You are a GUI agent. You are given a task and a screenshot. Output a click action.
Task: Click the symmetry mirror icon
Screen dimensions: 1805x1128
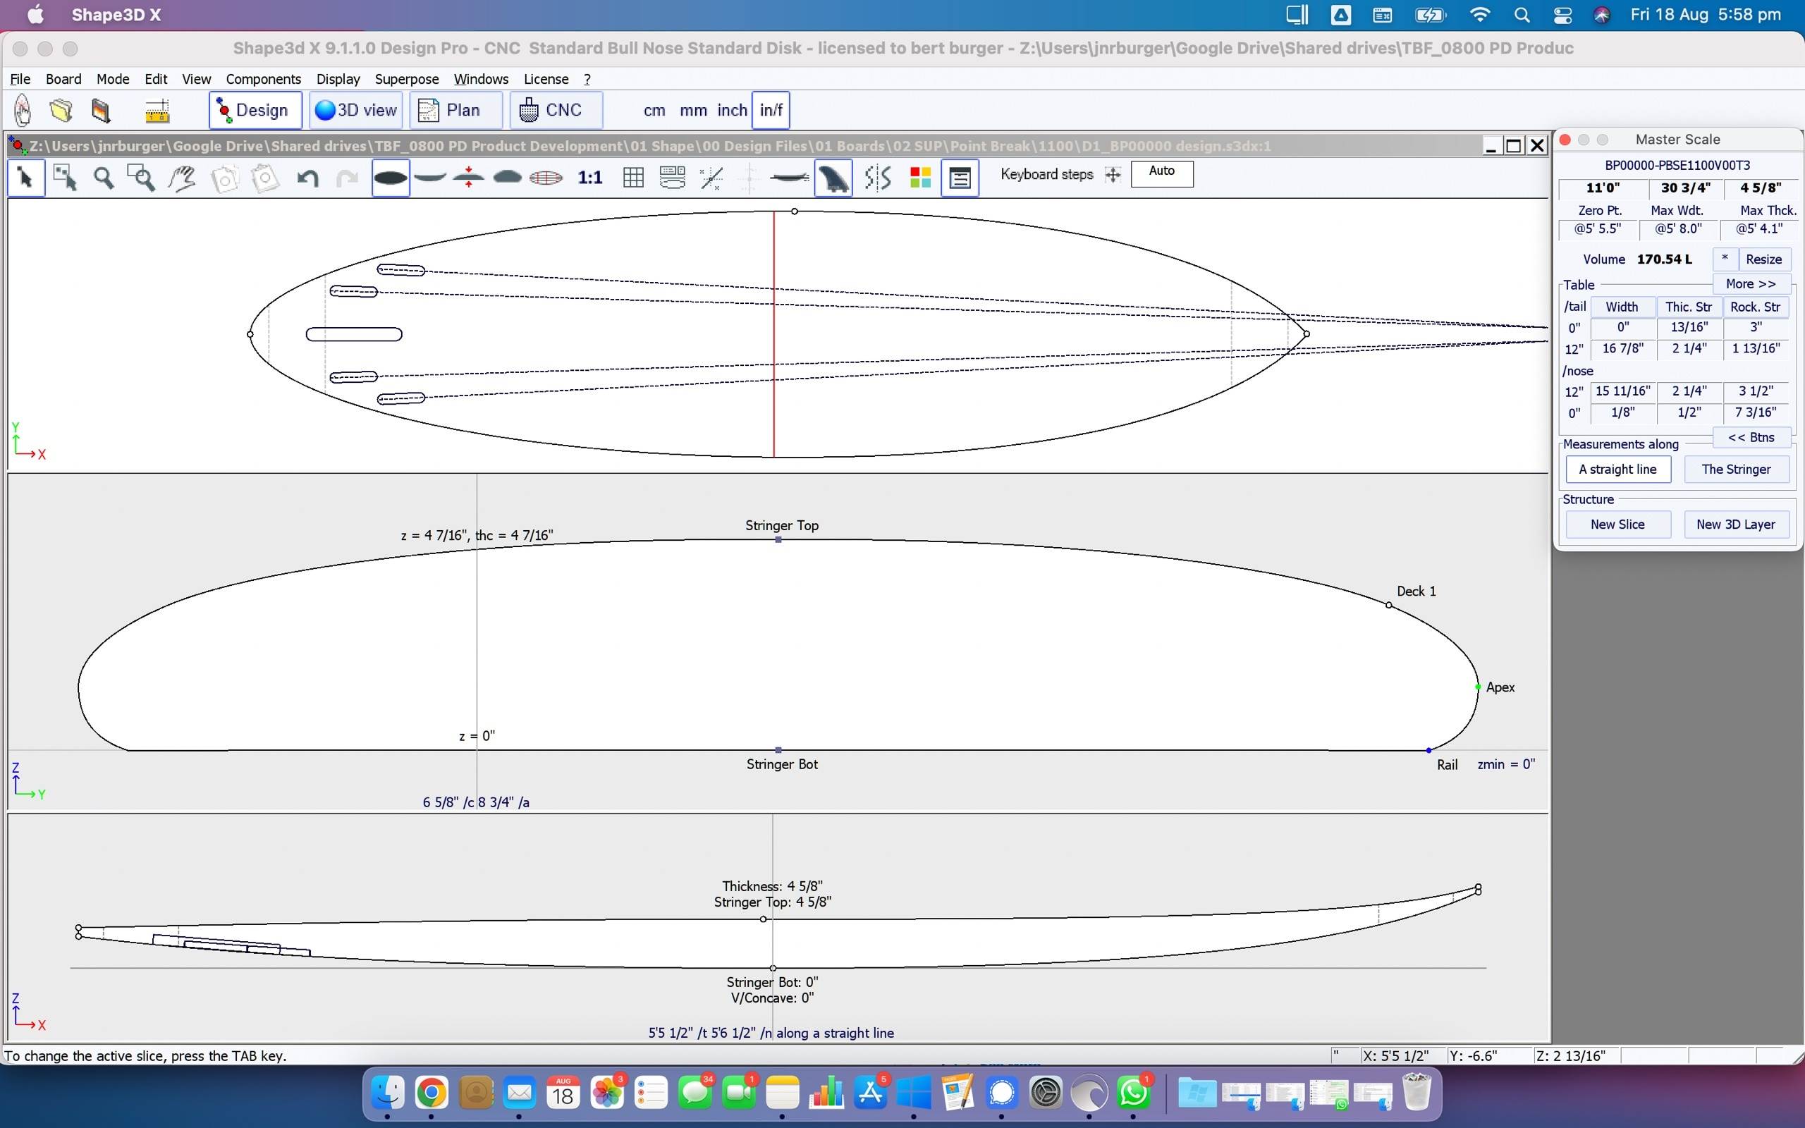pyautogui.click(x=878, y=178)
